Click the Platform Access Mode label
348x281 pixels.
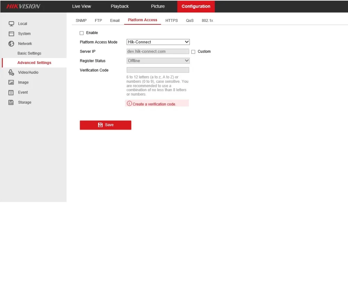click(98, 42)
